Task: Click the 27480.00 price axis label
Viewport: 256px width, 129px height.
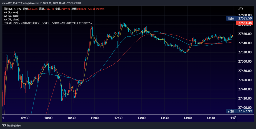Action: pyautogui.click(x=244, y=71)
